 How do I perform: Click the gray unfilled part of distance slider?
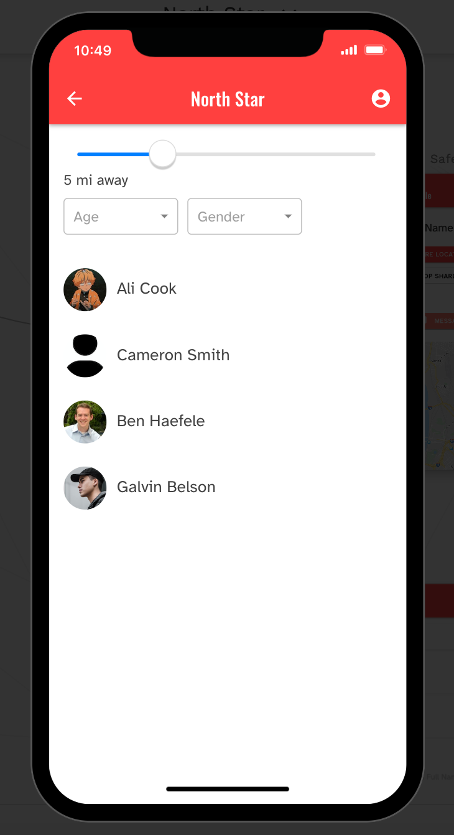pos(274,154)
